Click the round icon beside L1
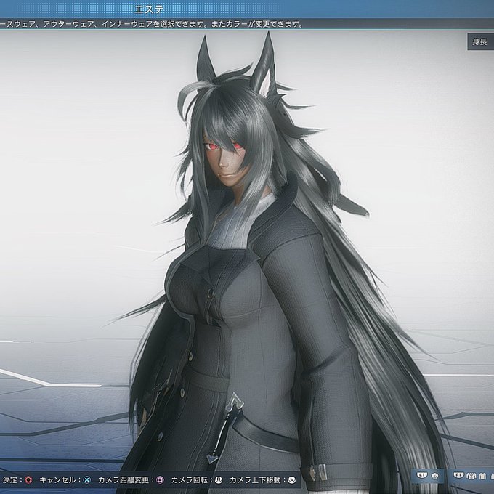The width and height of the screenshot is (494, 494). (434, 476)
